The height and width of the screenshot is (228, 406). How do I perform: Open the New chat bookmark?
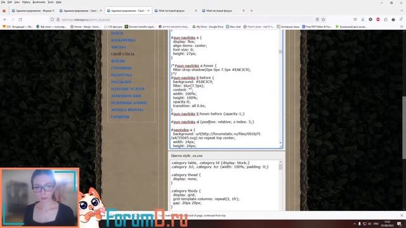pos(233,27)
